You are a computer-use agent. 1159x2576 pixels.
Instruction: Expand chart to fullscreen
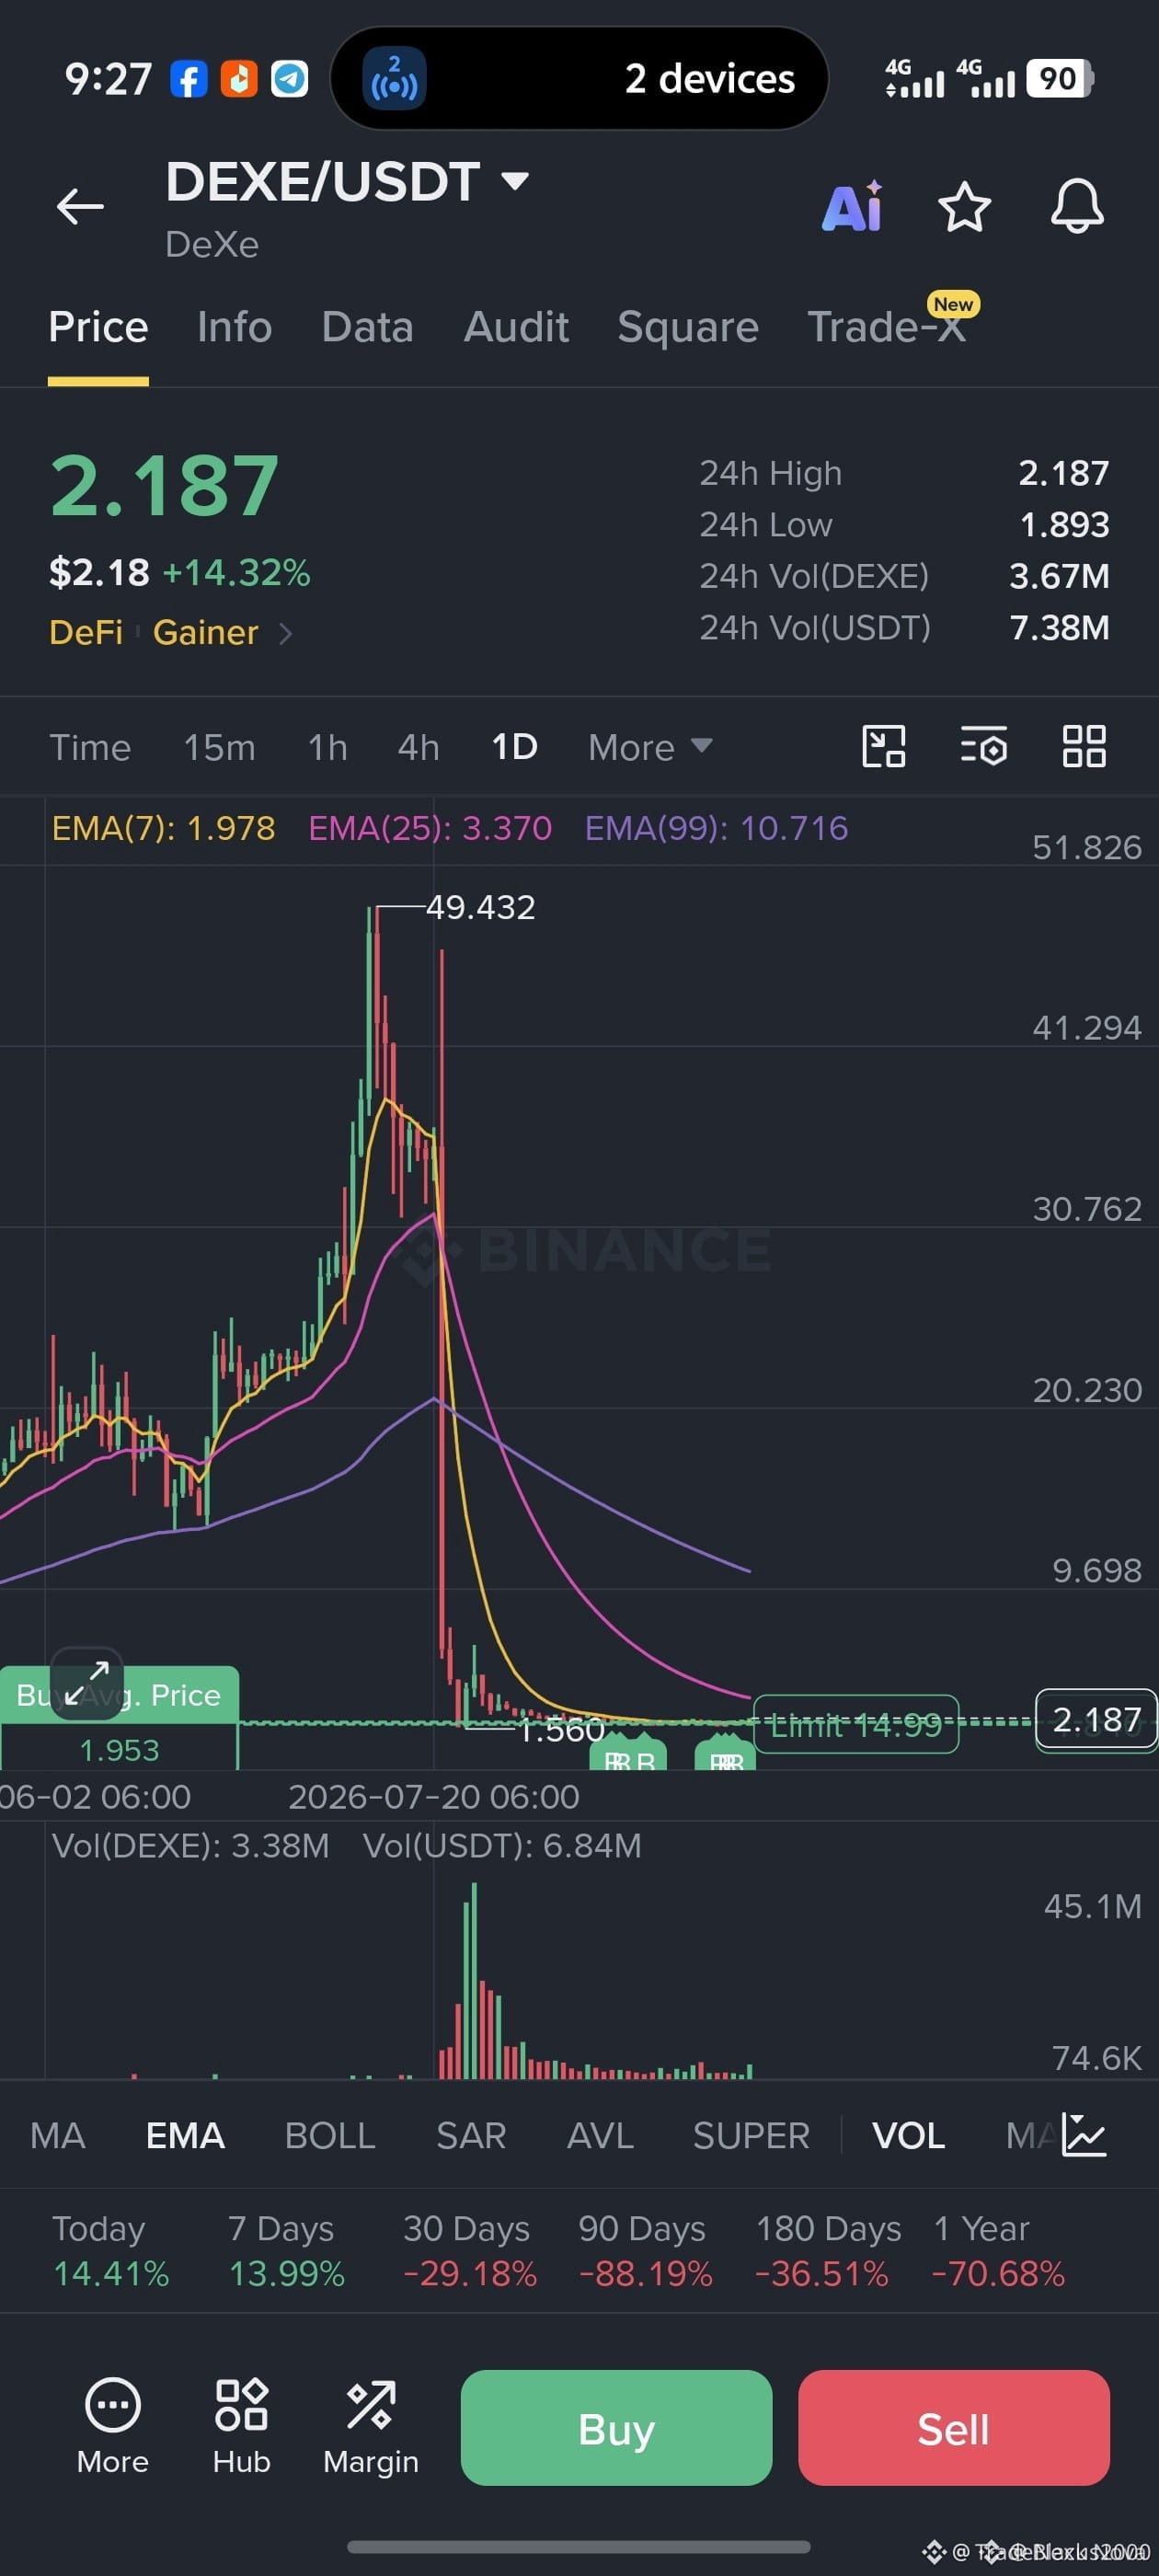coord(87,1683)
